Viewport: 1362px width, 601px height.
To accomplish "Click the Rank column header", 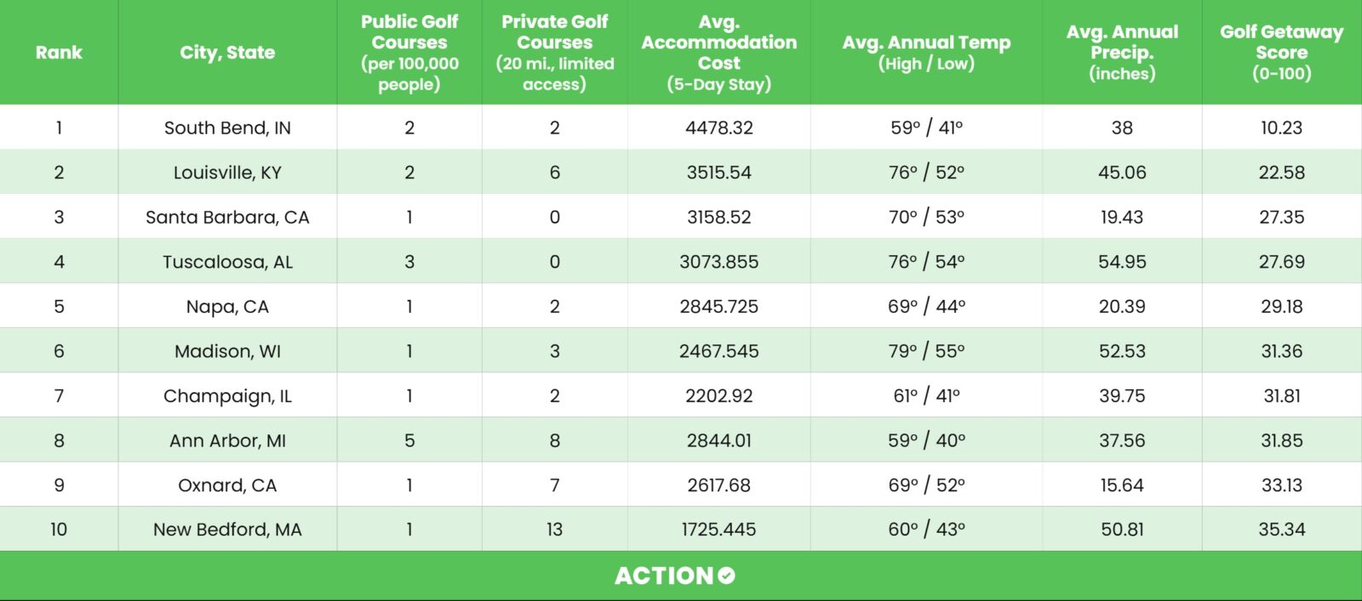I will click(59, 53).
